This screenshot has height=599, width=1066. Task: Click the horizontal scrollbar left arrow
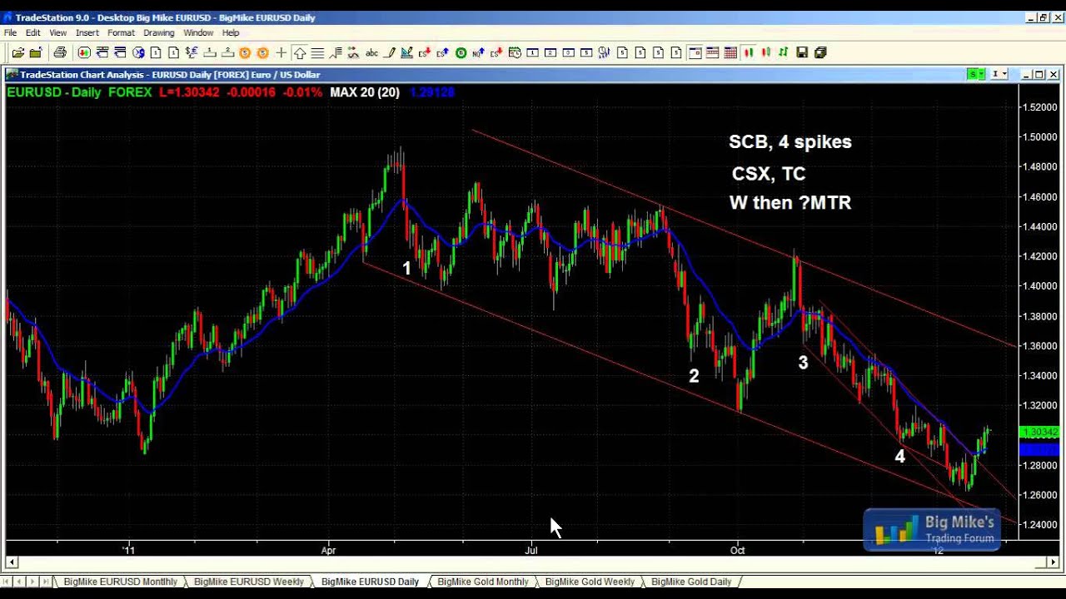coord(12,562)
